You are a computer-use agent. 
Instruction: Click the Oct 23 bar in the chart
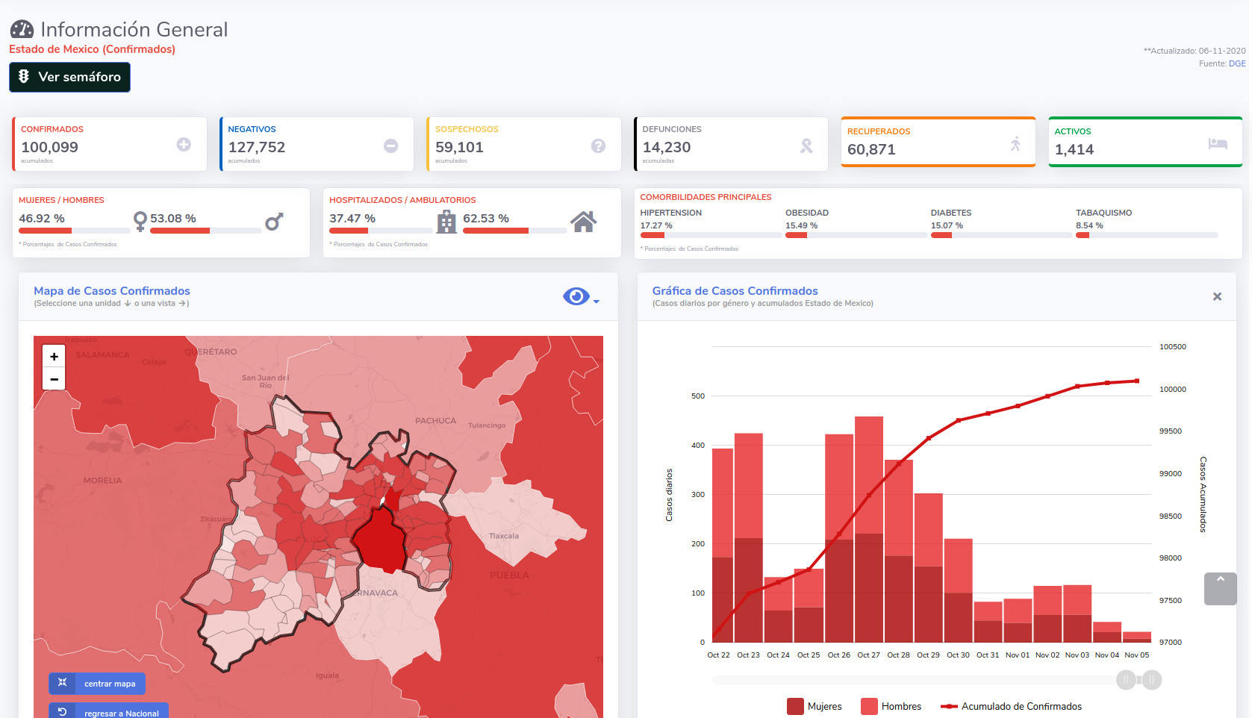click(749, 537)
